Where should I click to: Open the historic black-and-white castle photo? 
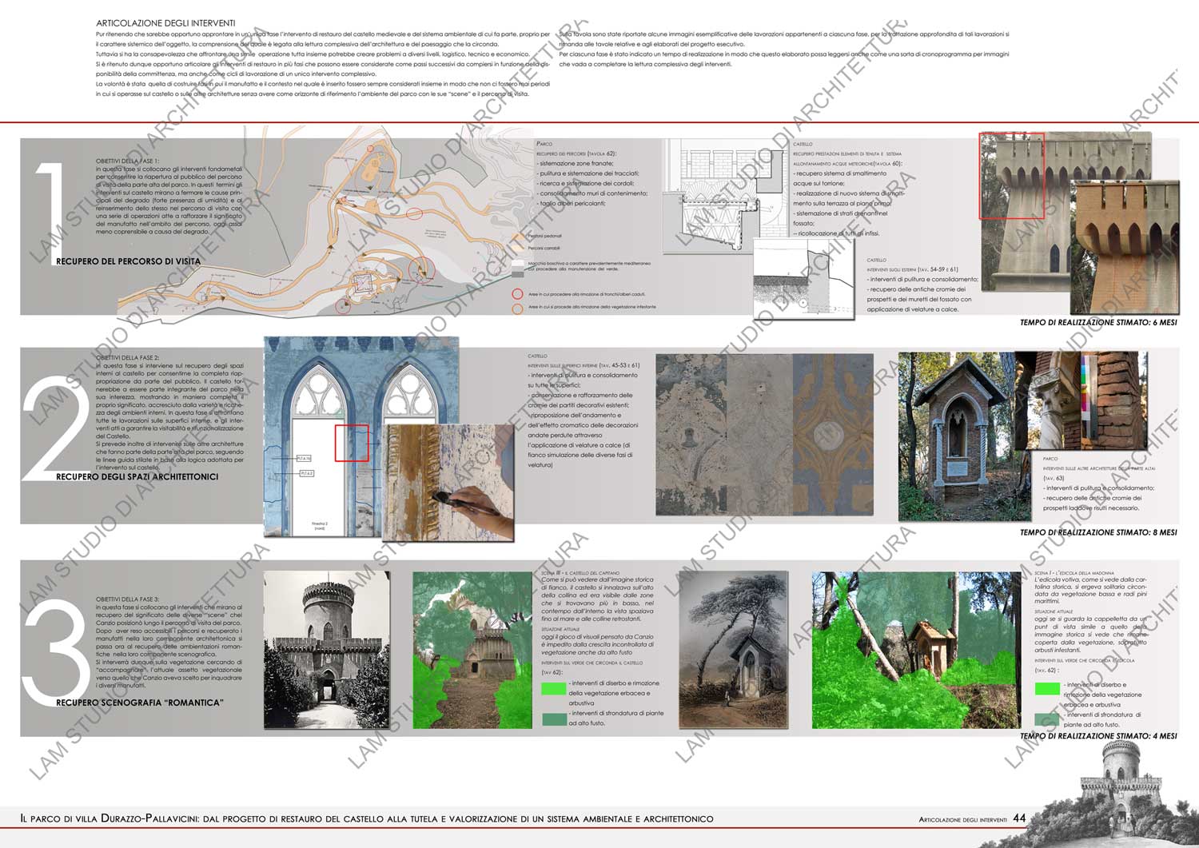coord(327,649)
